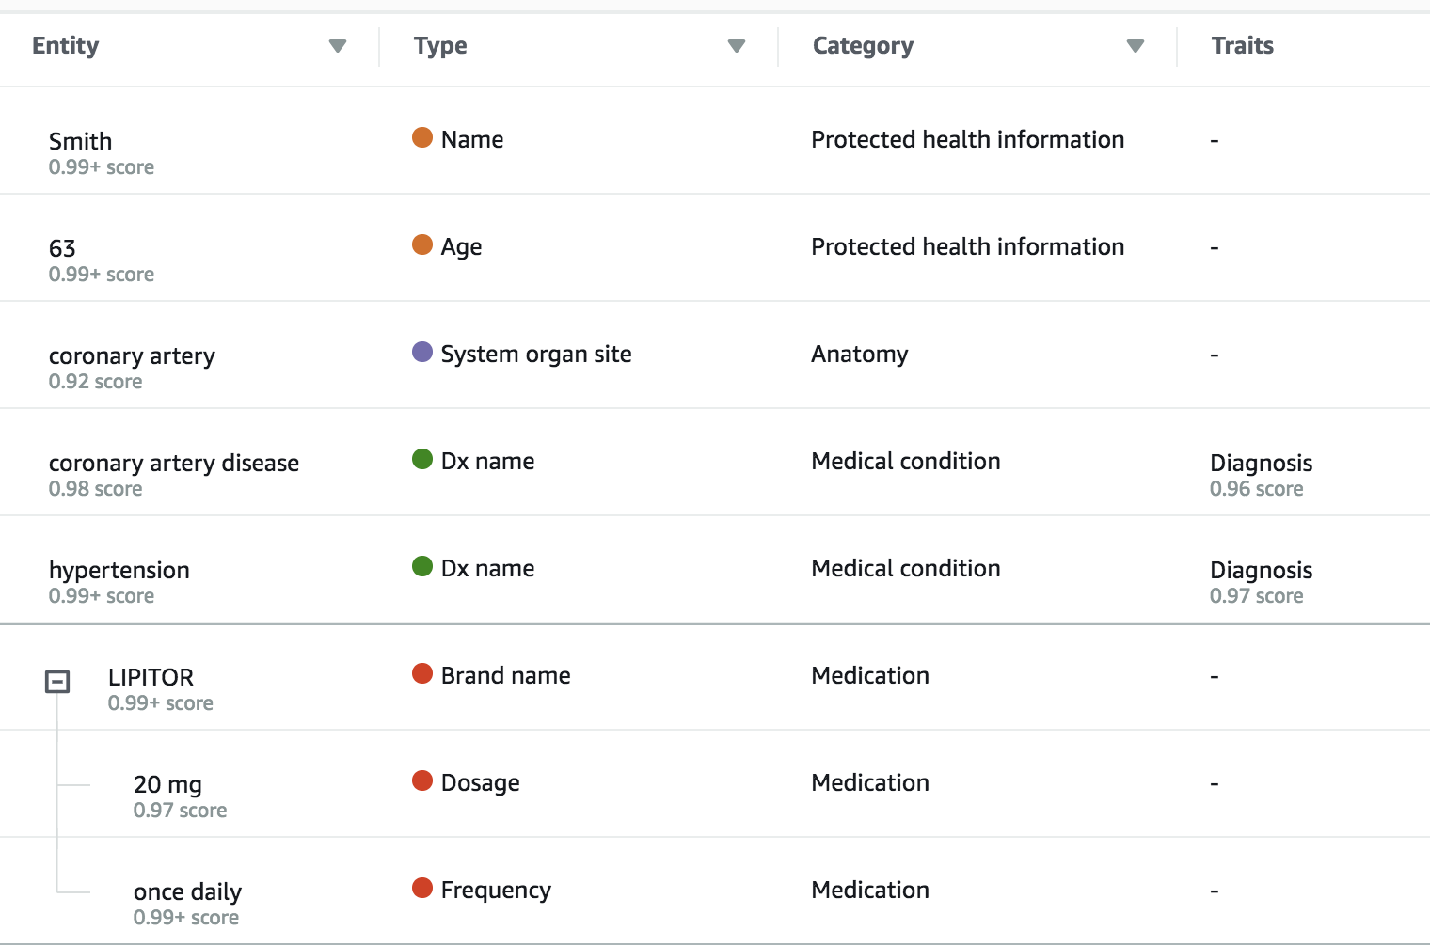Click Diagnosis trait with 0.96 score
Screen dimensions: 1430x946
[1261, 464]
